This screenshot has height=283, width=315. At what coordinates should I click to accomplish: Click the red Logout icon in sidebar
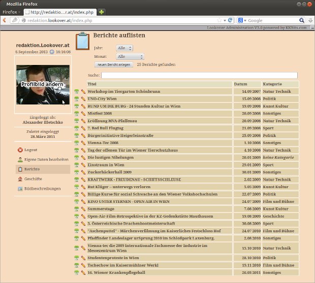click(20, 150)
